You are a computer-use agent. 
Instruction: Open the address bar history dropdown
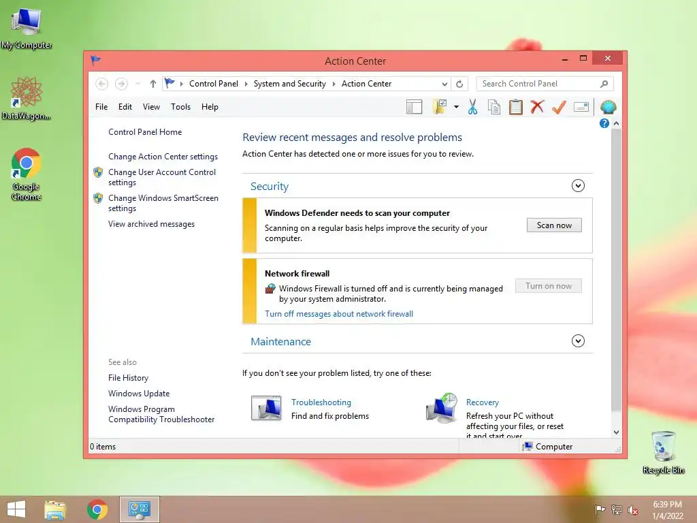click(444, 84)
